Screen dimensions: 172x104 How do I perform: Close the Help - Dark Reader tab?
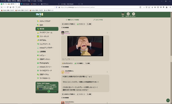tap(79, 4)
